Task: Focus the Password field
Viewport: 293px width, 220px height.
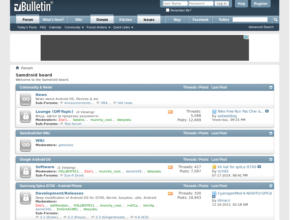Action: pos(201,3)
